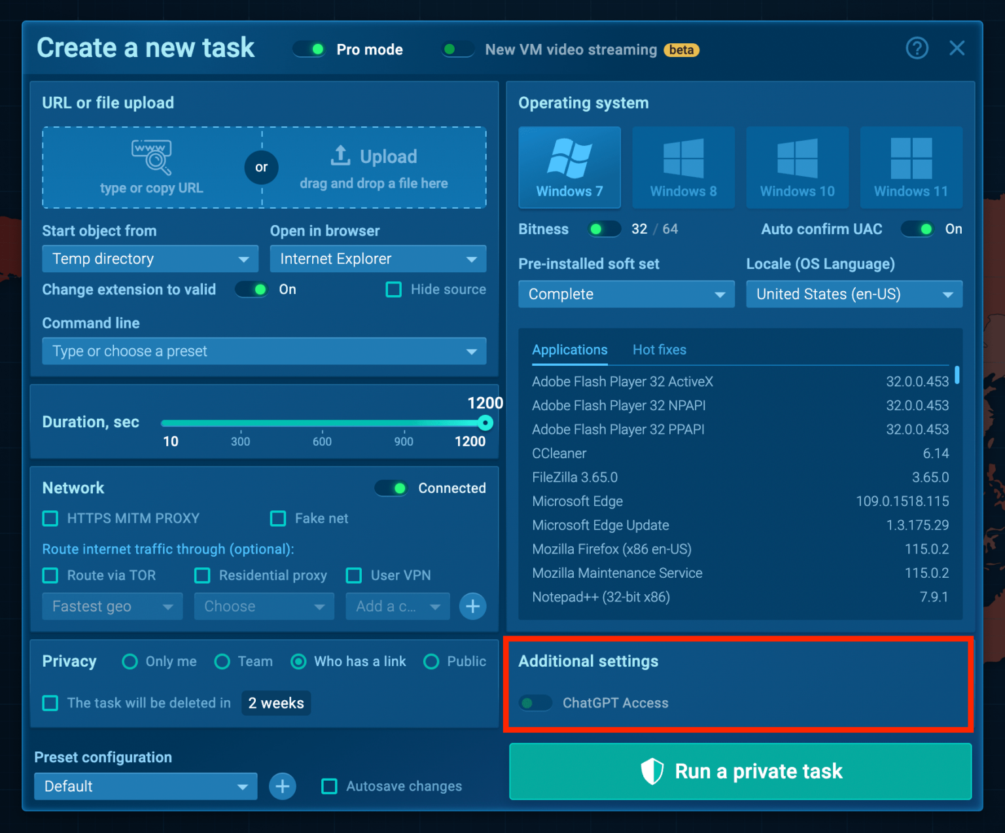Click the Run a private task button
1005x833 pixels.
pyautogui.click(x=739, y=771)
